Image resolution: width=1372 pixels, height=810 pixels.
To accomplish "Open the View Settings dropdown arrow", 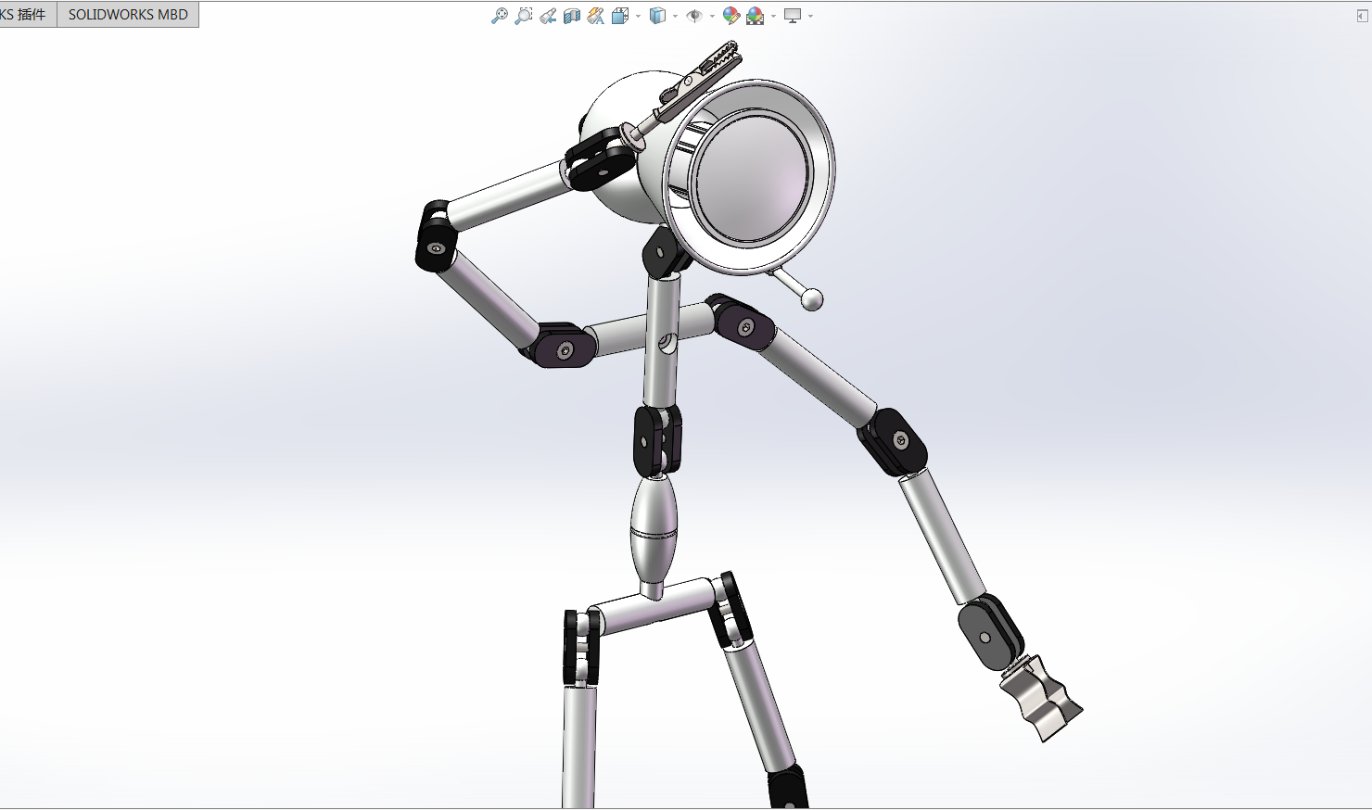I will 810,16.
